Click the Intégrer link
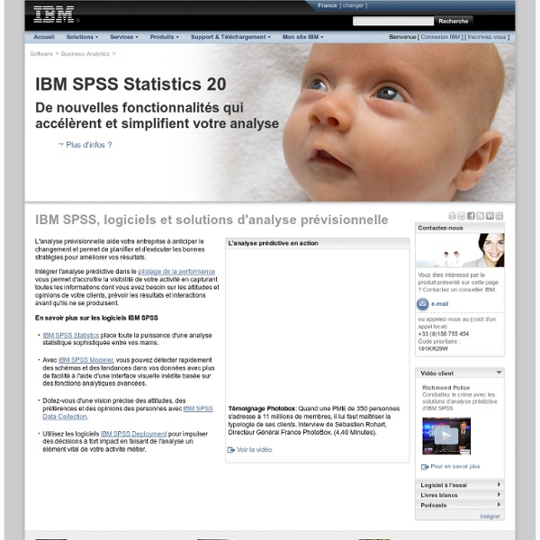 490,517
